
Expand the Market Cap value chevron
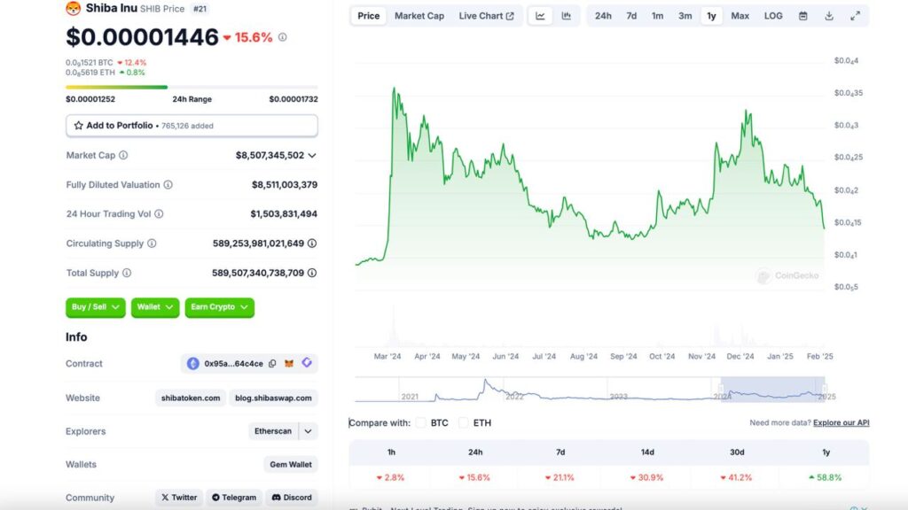[312, 156]
